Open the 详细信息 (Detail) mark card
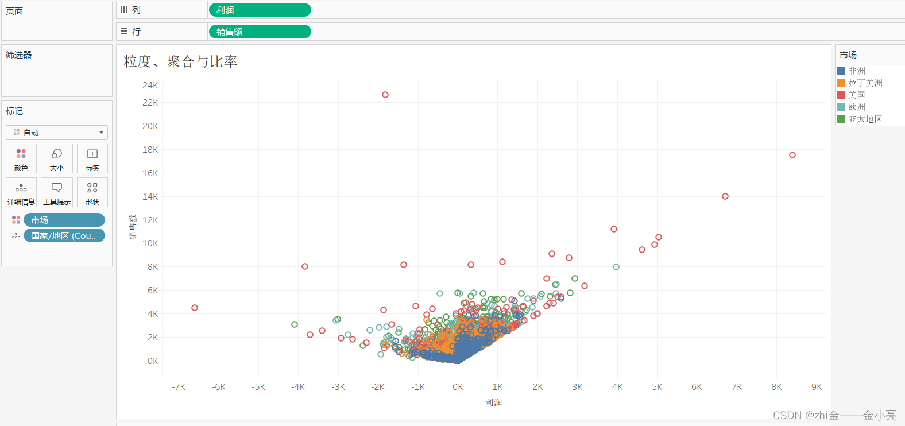 [21, 192]
